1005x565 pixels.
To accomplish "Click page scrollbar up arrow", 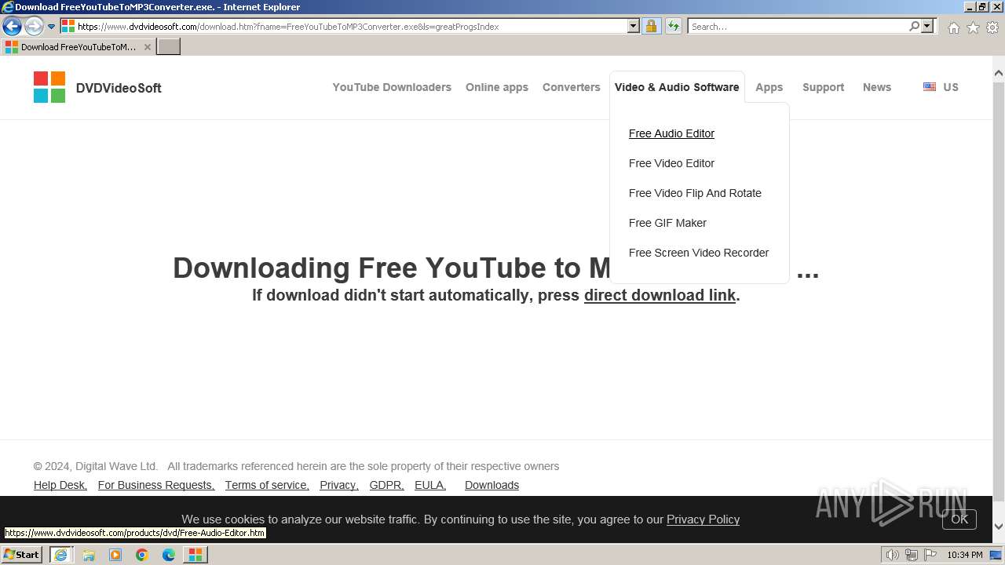I will (999, 74).
